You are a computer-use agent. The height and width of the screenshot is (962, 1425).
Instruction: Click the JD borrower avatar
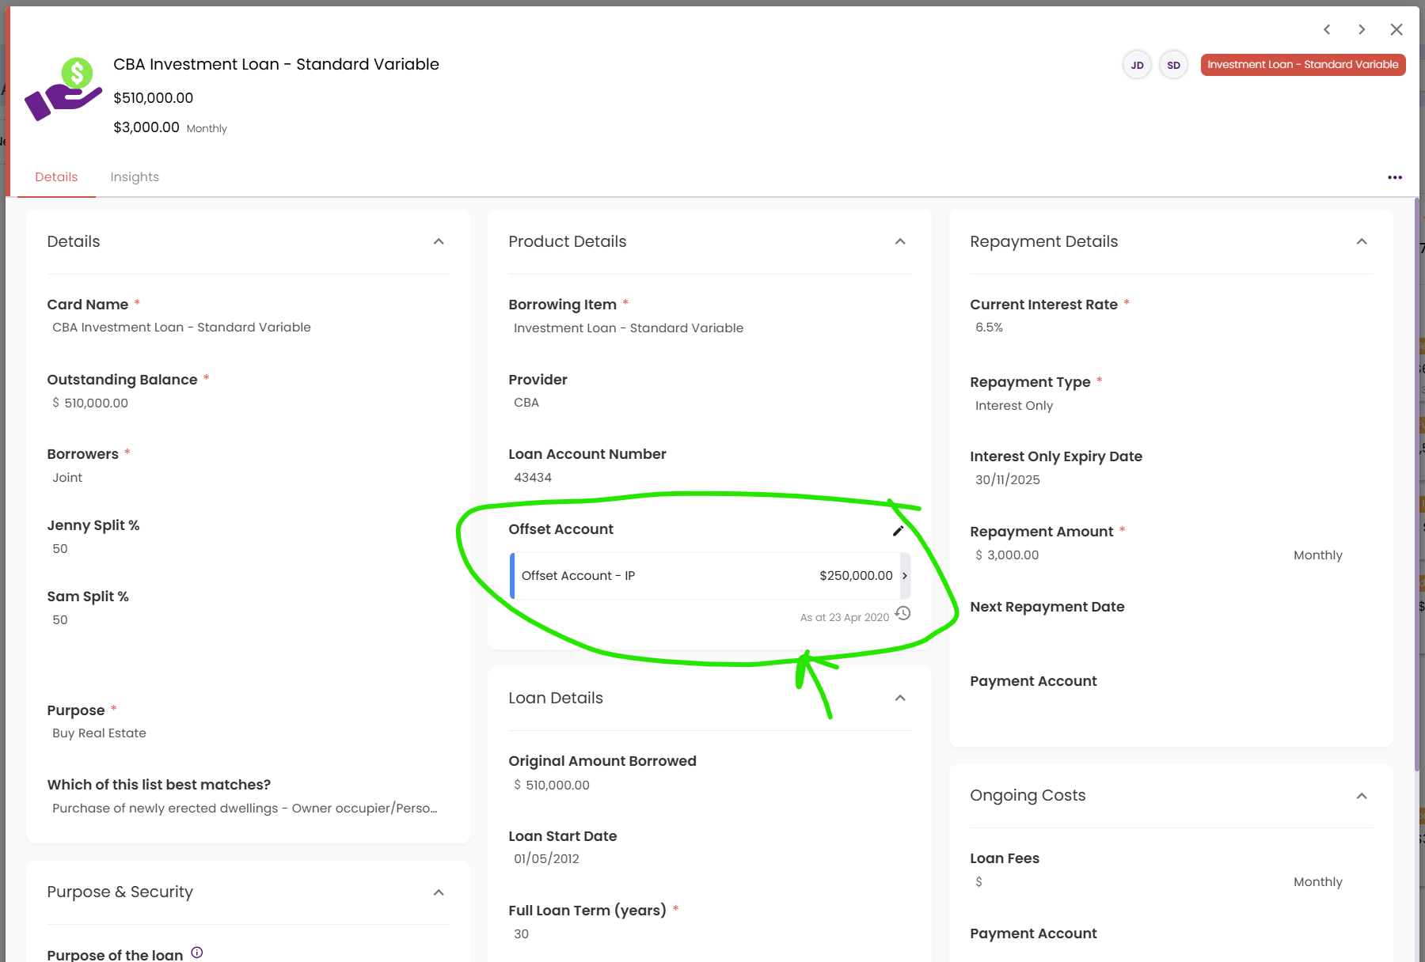1137,65
